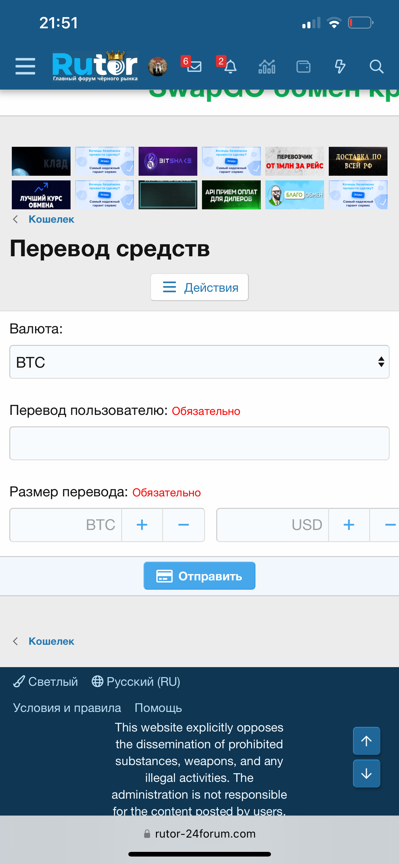
Task: Tap the user avatar in the header
Action: (158, 67)
